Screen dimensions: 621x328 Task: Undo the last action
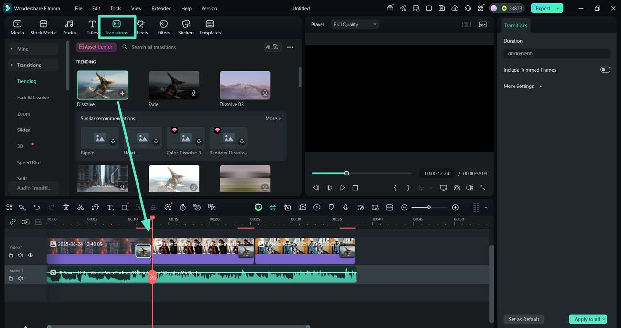coord(37,207)
